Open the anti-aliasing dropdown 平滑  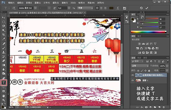click(x=85, y=8)
